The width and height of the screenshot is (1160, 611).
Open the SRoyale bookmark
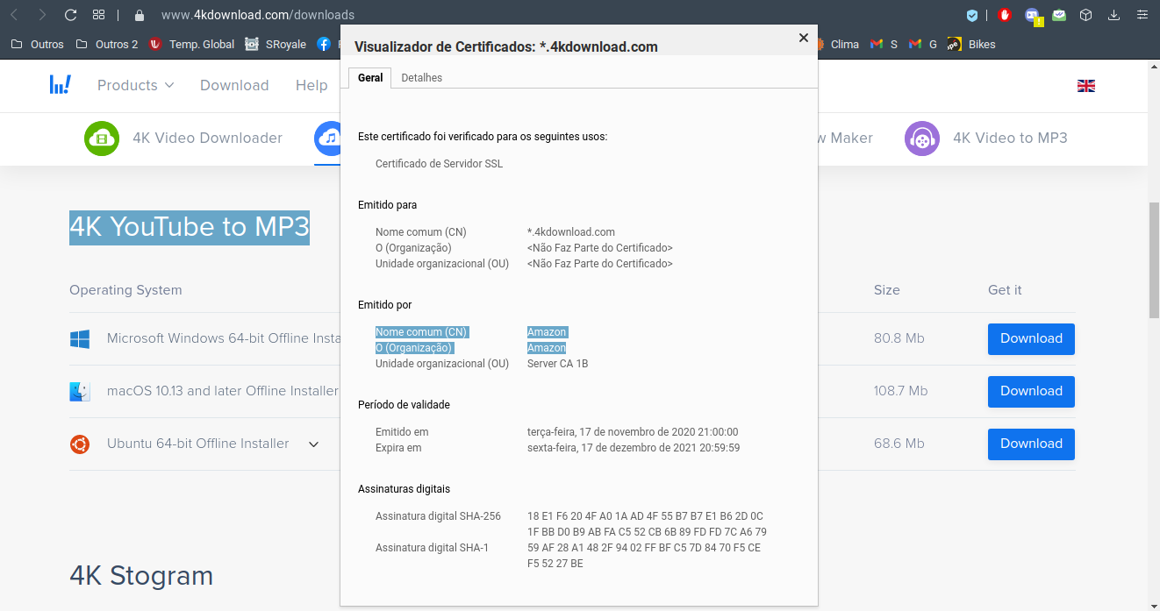[276, 44]
